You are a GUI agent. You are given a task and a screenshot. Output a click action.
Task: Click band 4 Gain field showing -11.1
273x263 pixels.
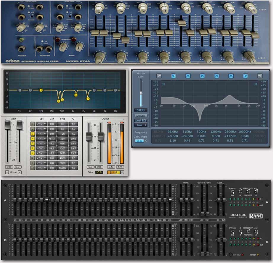pyautogui.click(x=52, y=139)
